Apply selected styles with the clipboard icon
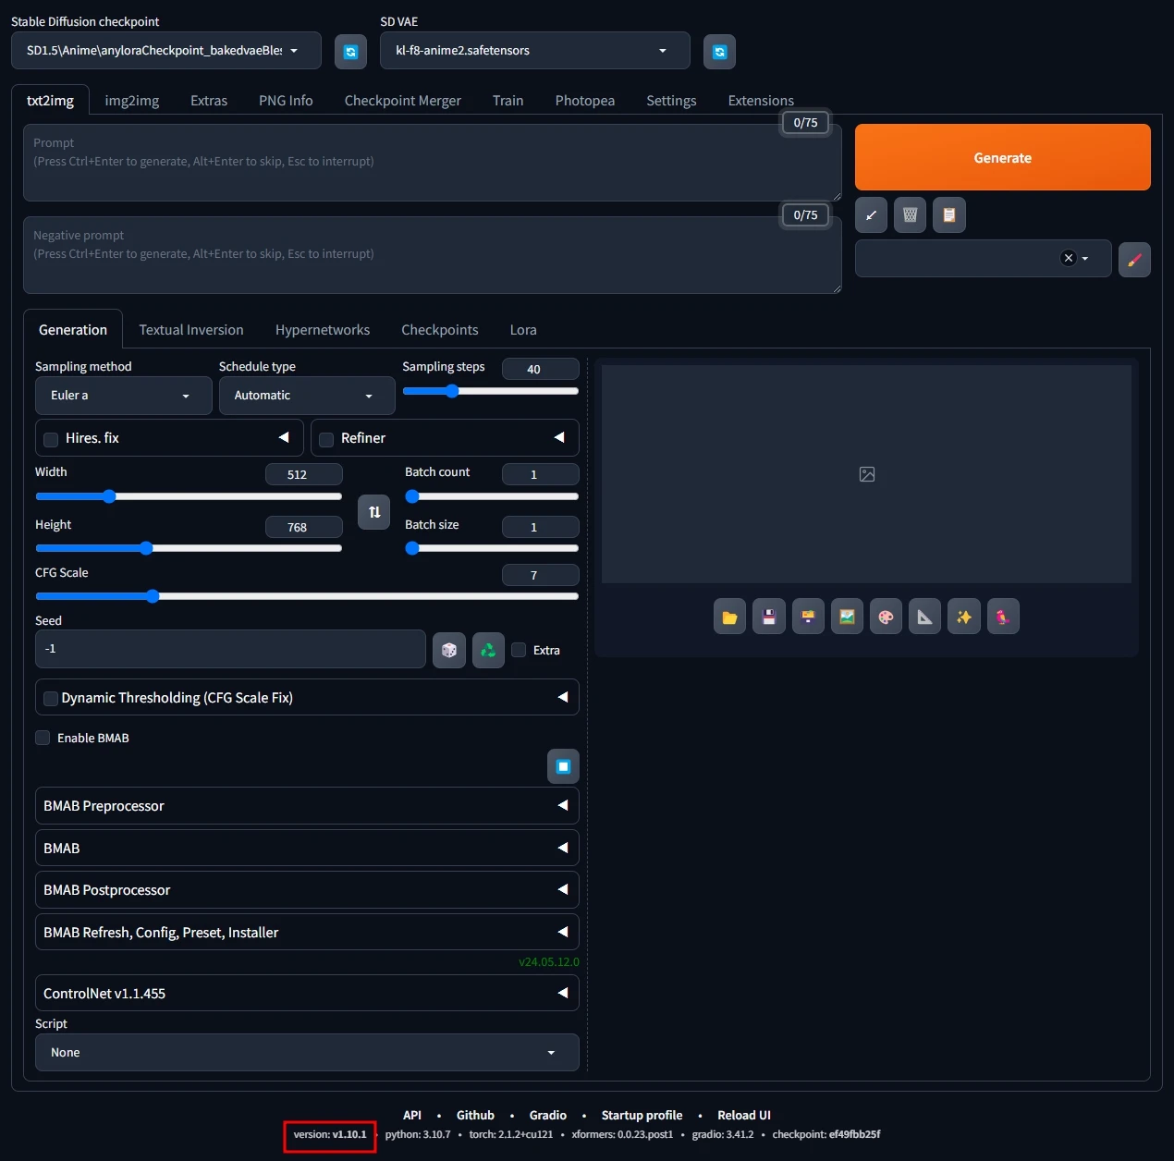The height and width of the screenshot is (1161, 1174). (x=948, y=215)
